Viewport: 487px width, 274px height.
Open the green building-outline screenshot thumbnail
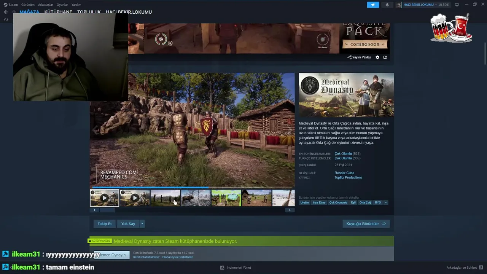pyautogui.click(x=226, y=198)
